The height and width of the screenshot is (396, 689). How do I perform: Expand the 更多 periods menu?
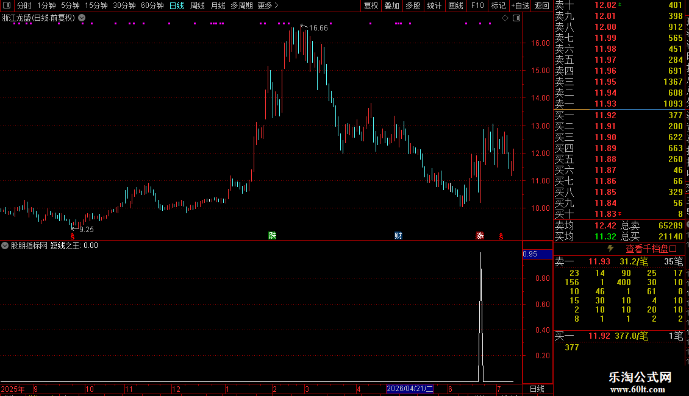[268, 5]
